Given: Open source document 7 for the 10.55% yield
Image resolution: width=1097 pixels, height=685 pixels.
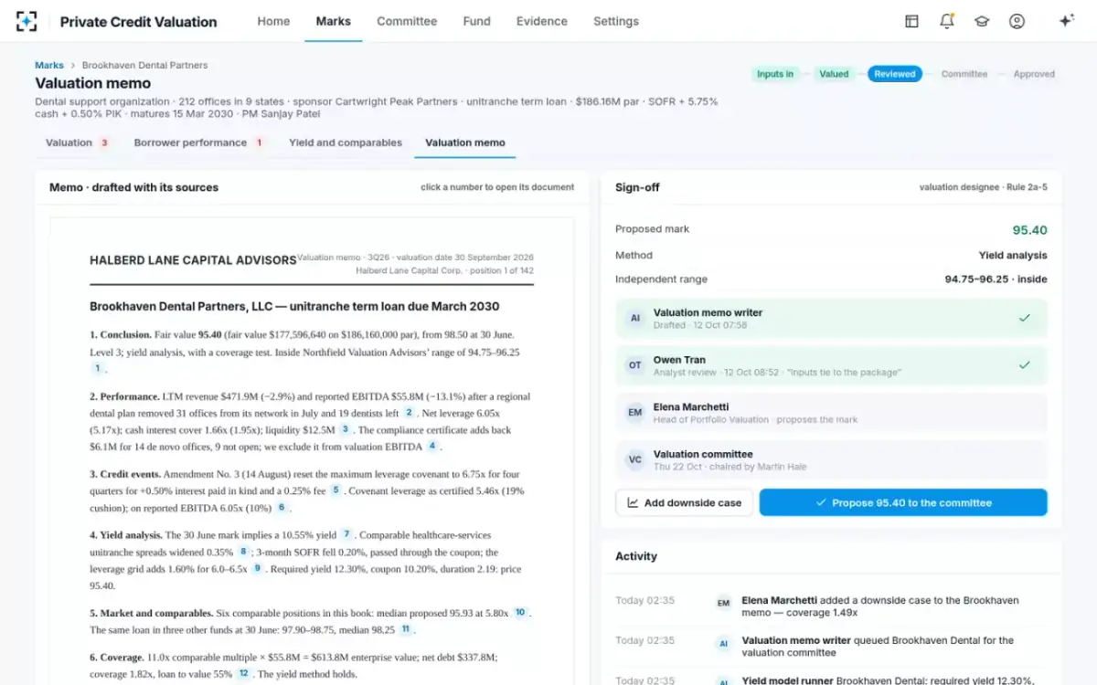Looking at the screenshot, I should click(x=346, y=534).
